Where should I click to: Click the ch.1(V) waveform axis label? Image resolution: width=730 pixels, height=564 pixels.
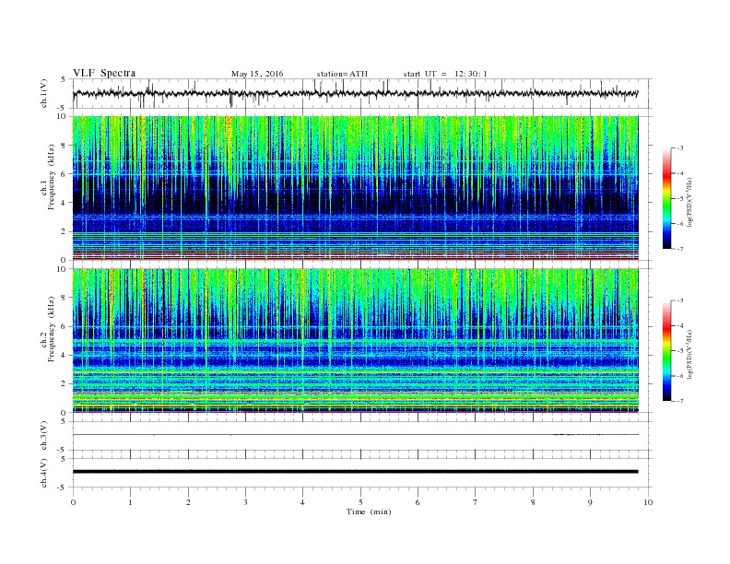pos(44,93)
